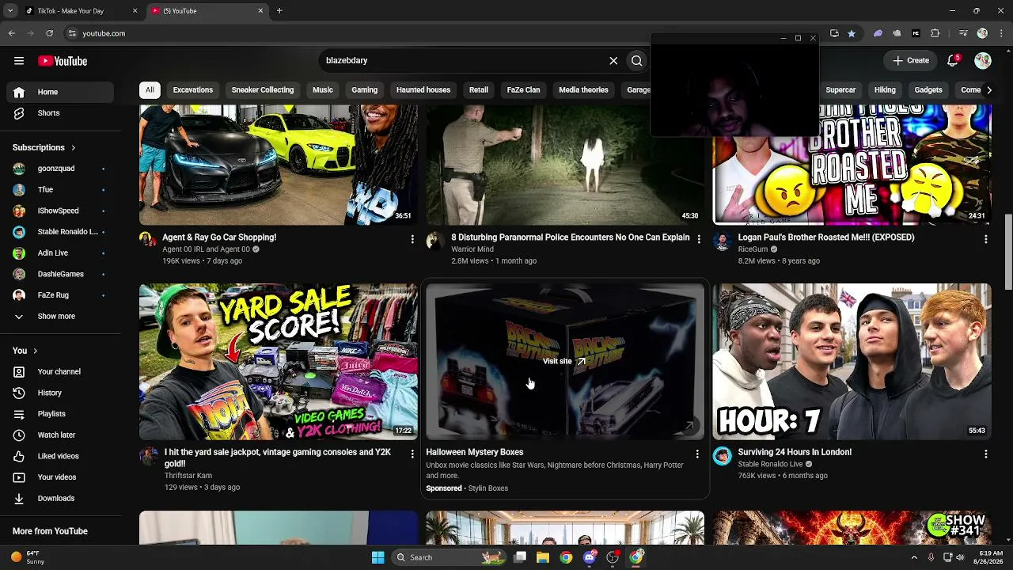Open the Yard Sale Score video thumbnail

point(279,362)
